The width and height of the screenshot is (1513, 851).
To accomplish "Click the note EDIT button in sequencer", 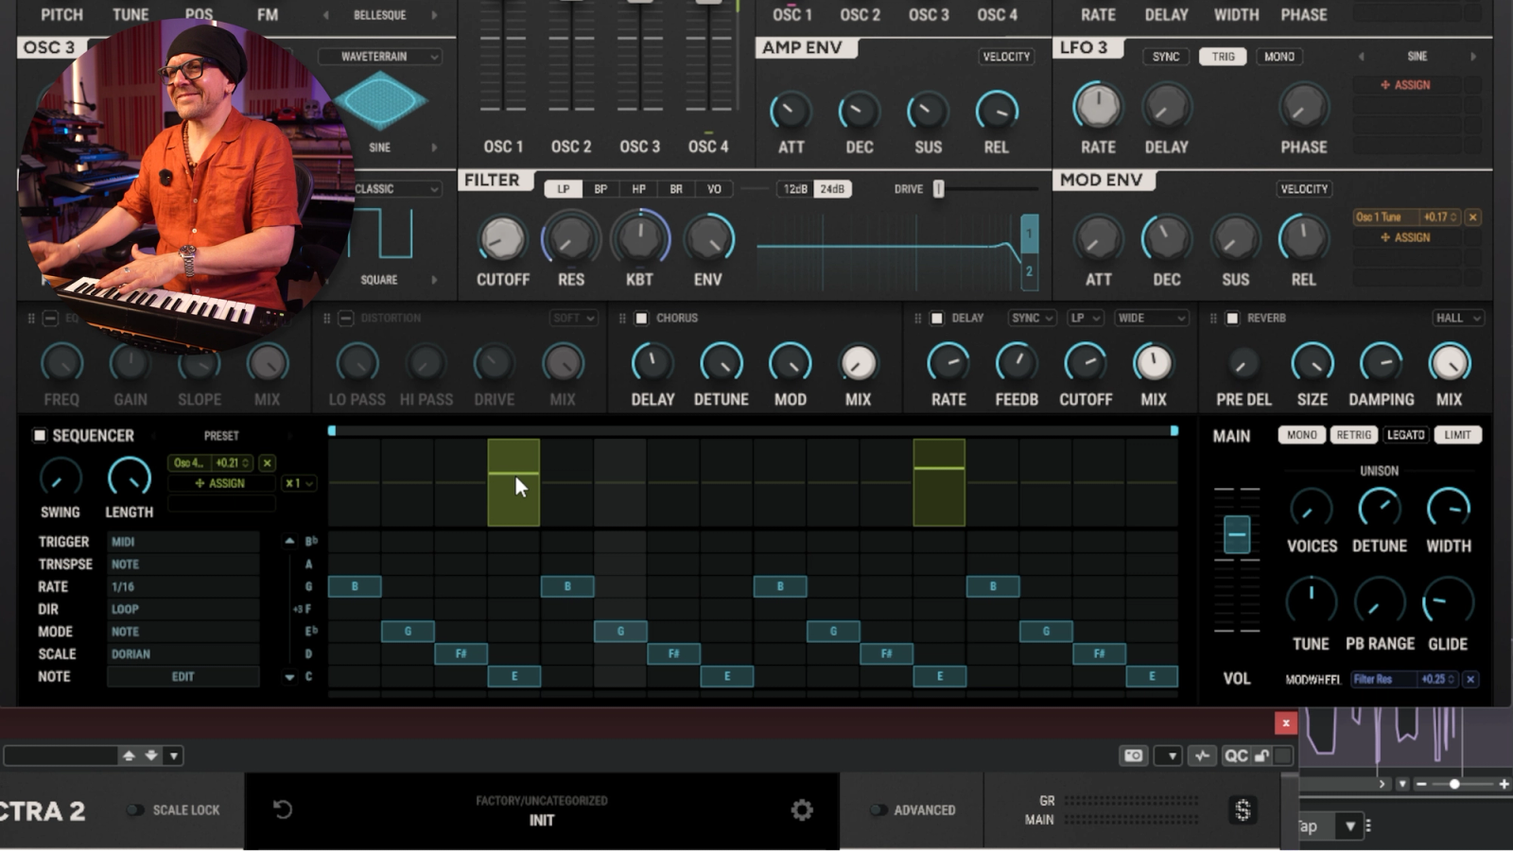I will click(x=183, y=677).
